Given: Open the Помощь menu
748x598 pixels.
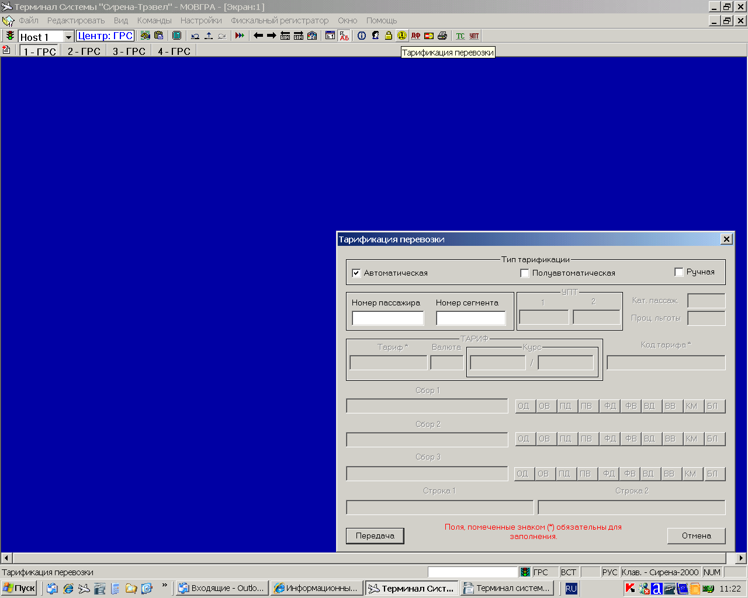Looking at the screenshot, I should (x=382, y=20).
